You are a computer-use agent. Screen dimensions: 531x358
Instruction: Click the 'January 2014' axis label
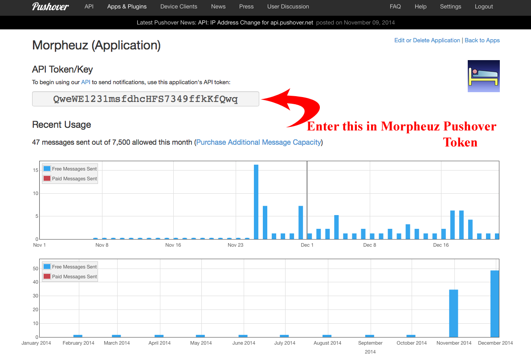[x=36, y=343]
